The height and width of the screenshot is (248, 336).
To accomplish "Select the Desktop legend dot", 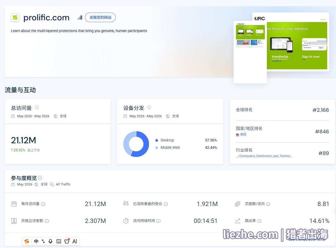I will [x=157, y=140].
